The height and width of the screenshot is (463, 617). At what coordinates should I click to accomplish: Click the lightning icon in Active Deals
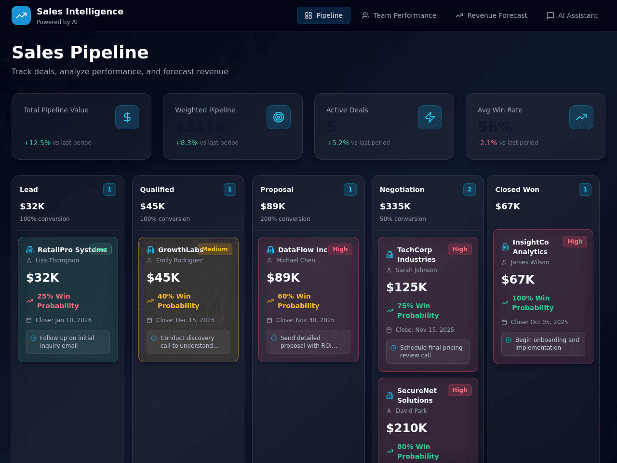(430, 117)
